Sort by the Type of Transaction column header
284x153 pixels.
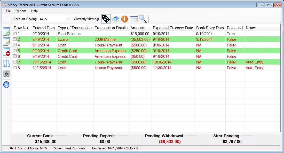[x=75, y=28]
